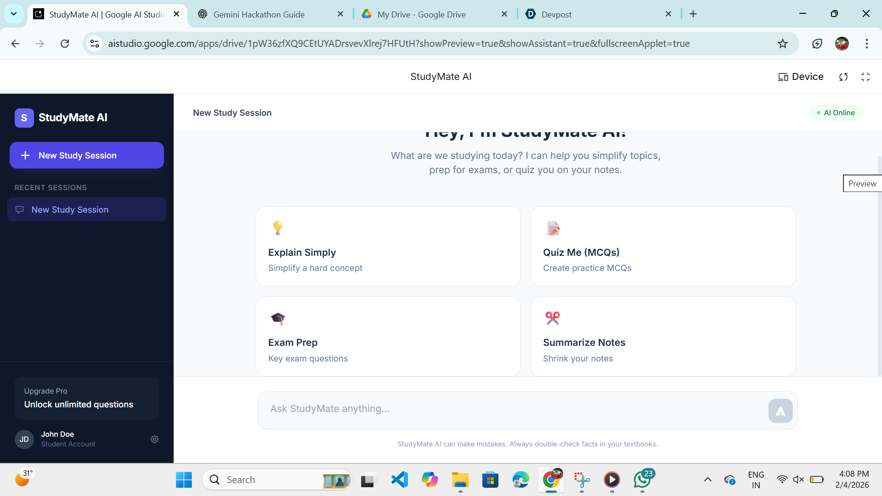Click the Ask StudyMate anything input field
The image size is (882, 496).
(510, 409)
